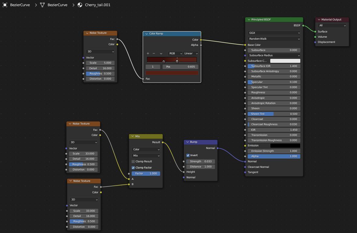Collapse the Bump node
Viewport: 357px width, 233px height.
point(187,142)
